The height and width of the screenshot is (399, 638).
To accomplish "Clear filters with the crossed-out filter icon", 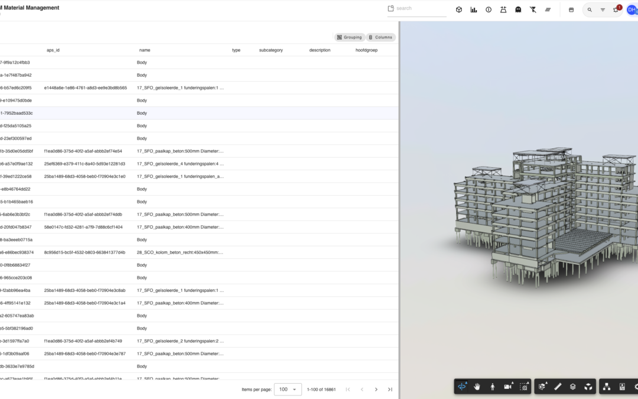I will [533, 10].
